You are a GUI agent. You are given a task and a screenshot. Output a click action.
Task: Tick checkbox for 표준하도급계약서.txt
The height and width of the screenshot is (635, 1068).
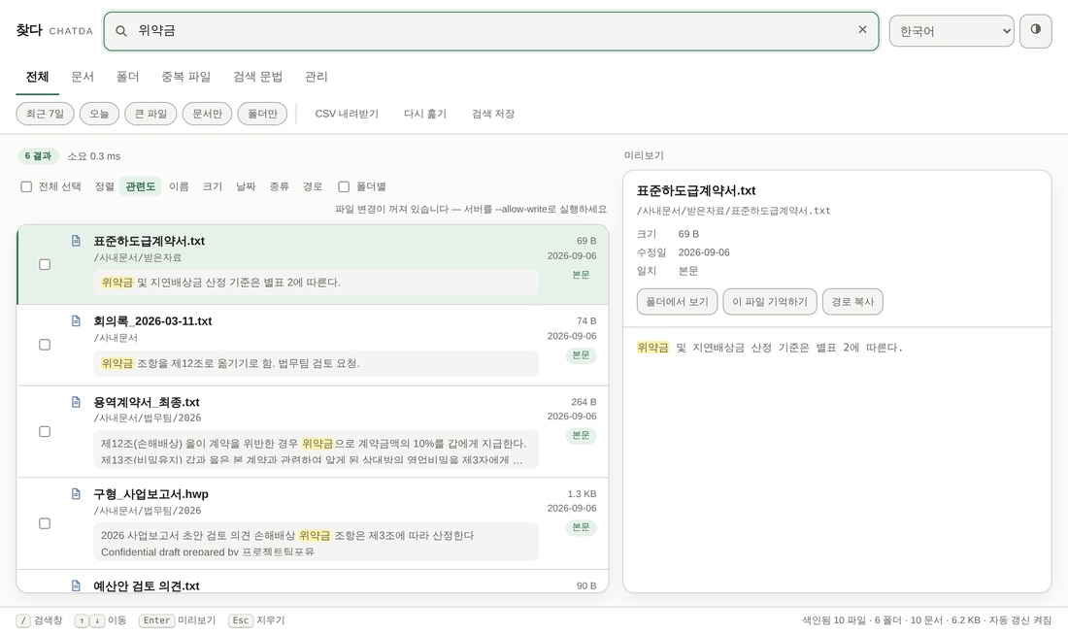point(45,264)
